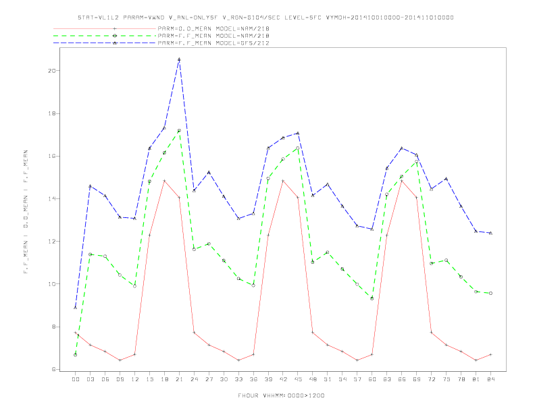Click x-axis forecast hour label 69
The width and height of the screenshot is (535, 413).
tap(416, 379)
